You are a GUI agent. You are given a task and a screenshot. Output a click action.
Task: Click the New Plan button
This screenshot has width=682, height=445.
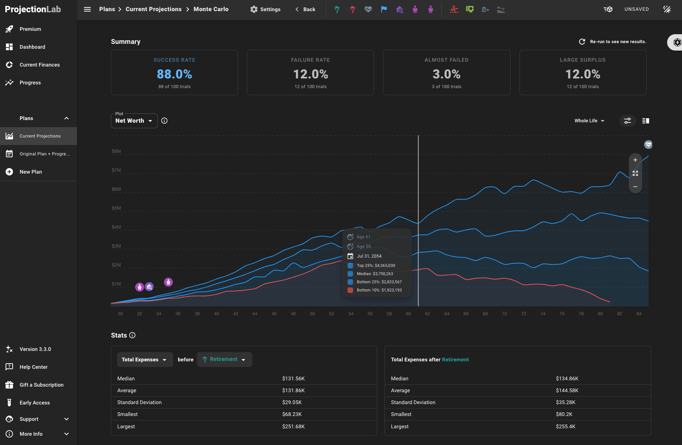(31, 172)
